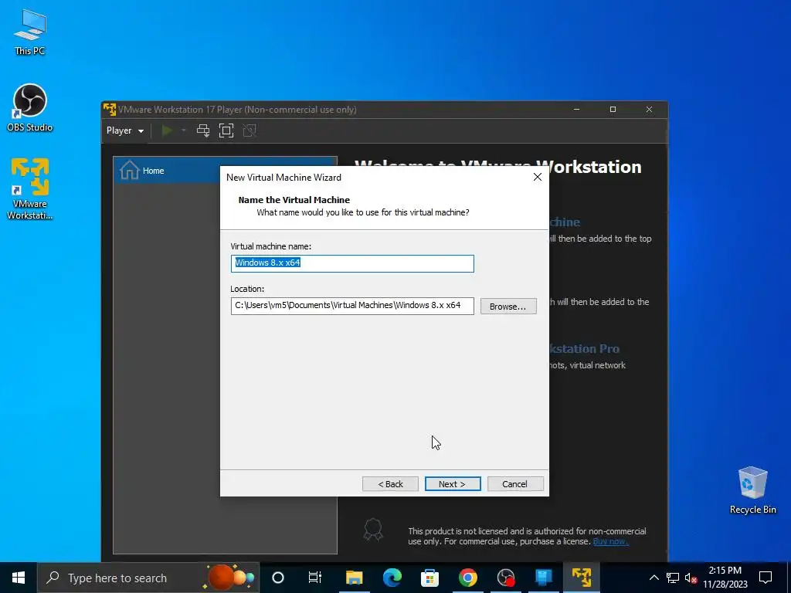Open the blue app icon next to OBS
The height and width of the screenshot is (593, 791).
543,578
